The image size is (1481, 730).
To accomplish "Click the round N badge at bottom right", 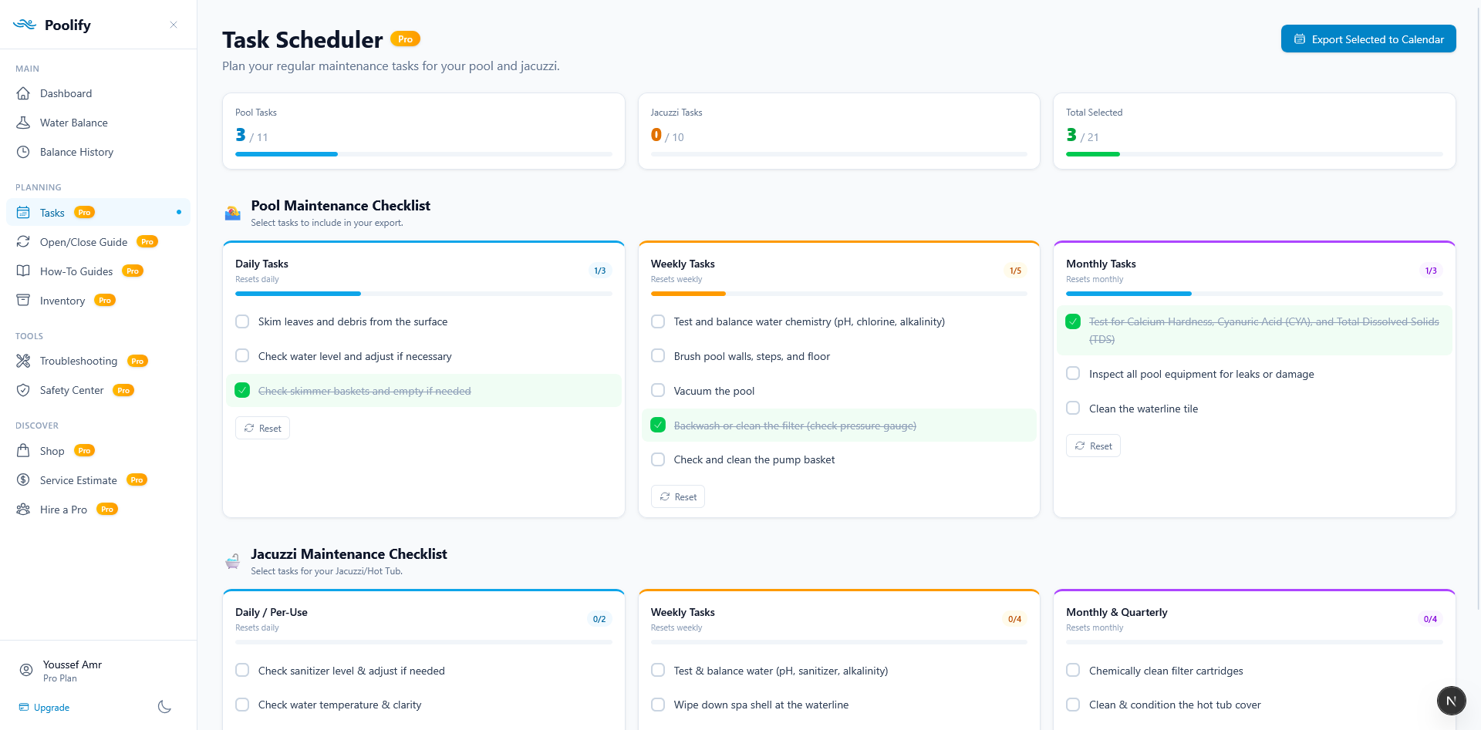I will pyautogui.click(x=1451, y=701).
